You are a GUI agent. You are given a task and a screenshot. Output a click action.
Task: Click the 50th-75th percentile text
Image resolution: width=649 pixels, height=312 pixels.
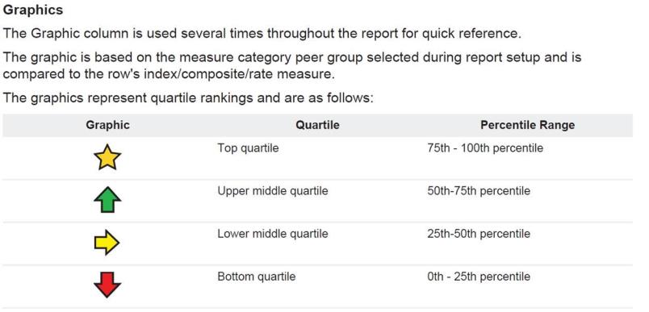(479, 191)
